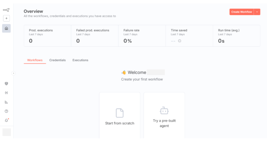Open the Failure rate stats card
267x148 pixels.
tap(142, 36)
